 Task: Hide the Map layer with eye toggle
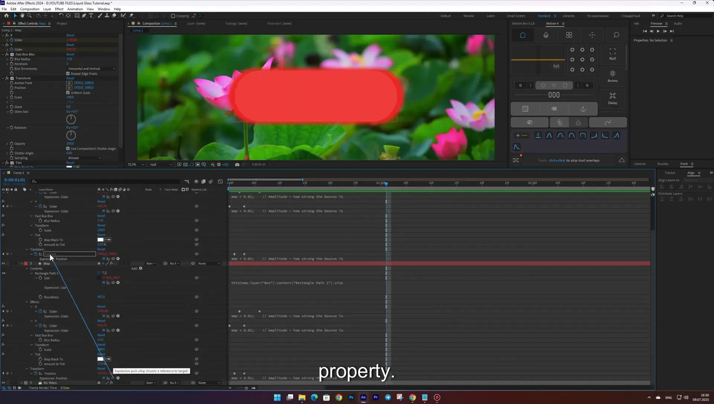click(x=3, y=264)
